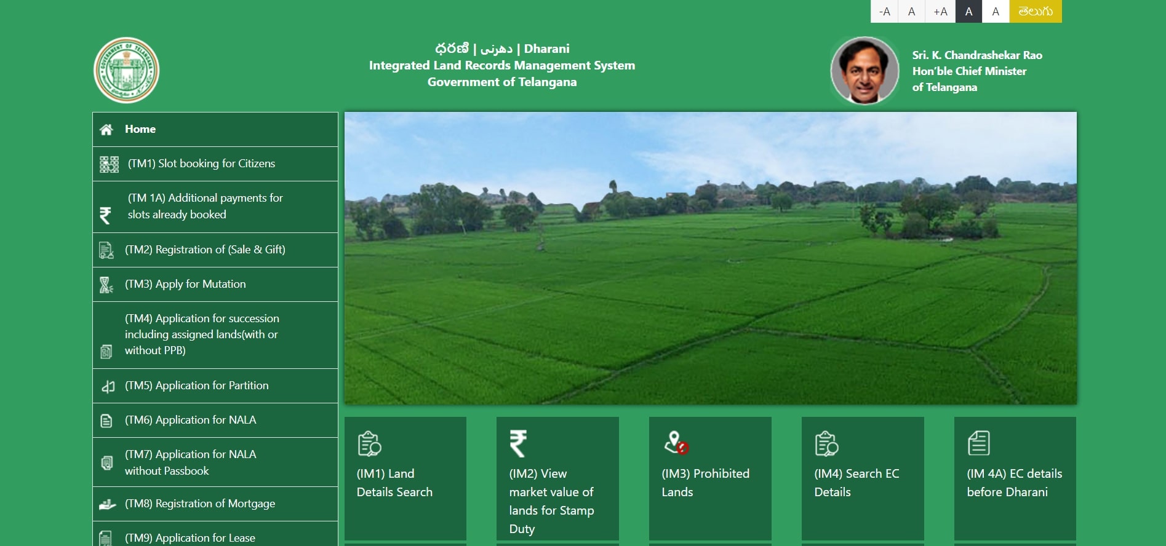Click the Land Details Search clipboard icon

tap(369, 443)
